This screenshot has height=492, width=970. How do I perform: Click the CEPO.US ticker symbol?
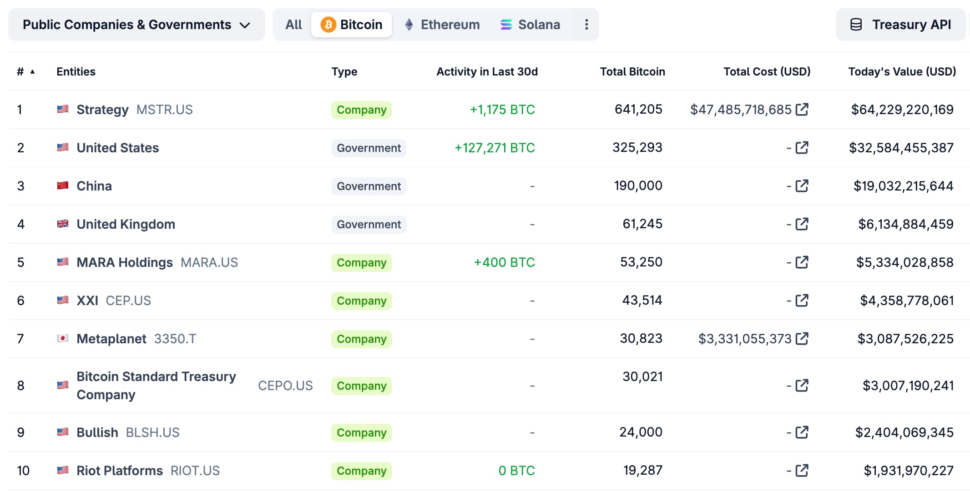(x=285, y=386)
